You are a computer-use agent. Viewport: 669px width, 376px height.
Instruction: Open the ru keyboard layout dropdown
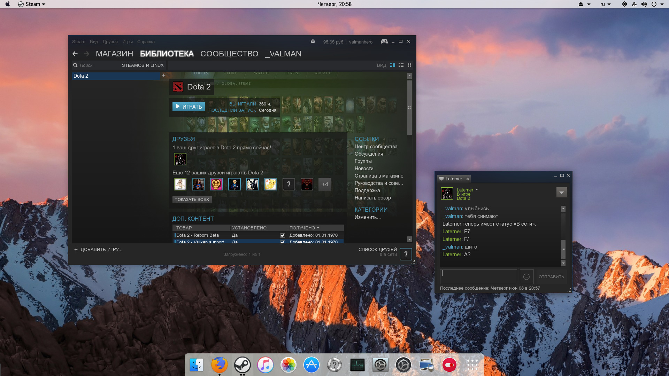(605, 4)
